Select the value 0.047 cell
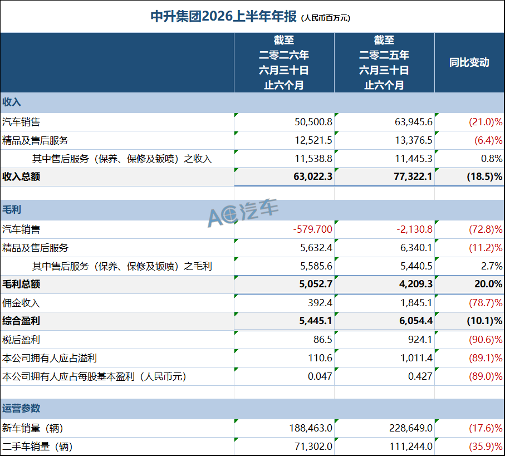Viewport: 505px width, 456px height. click(284, 376)
